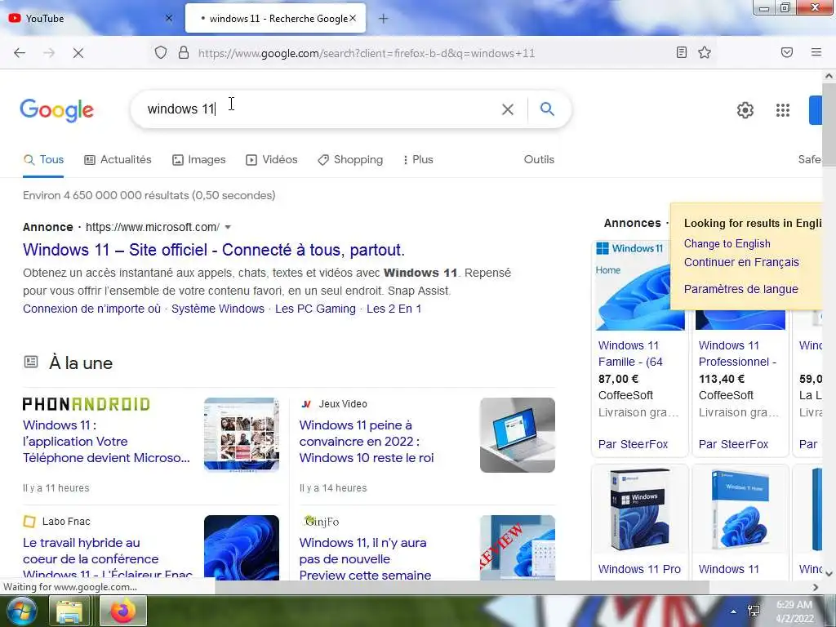Expand the arrow next to microsoft.com ad URL
836x627 pixels.
(228, 227)
